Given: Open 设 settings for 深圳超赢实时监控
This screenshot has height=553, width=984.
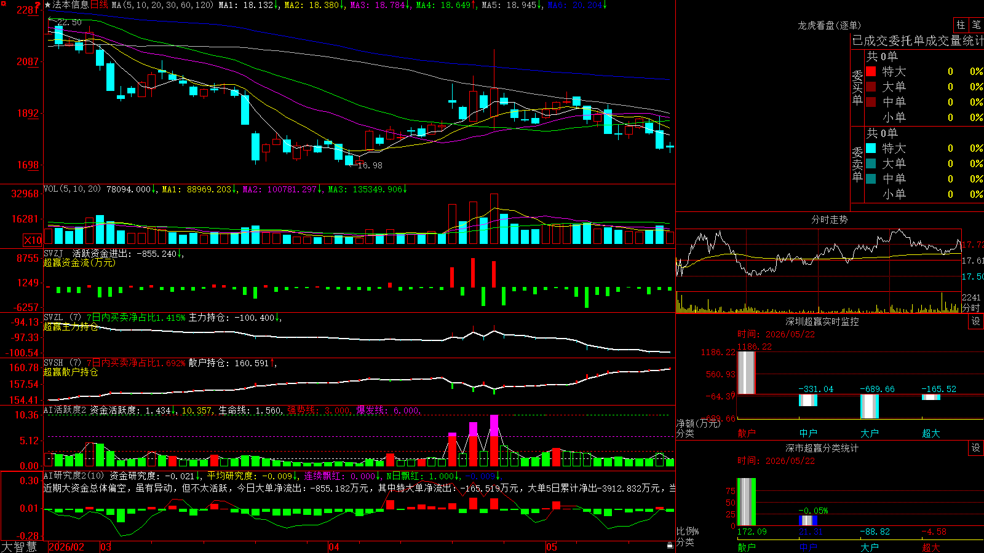Looking at the screenshot, I should click(x=976, y=321).
